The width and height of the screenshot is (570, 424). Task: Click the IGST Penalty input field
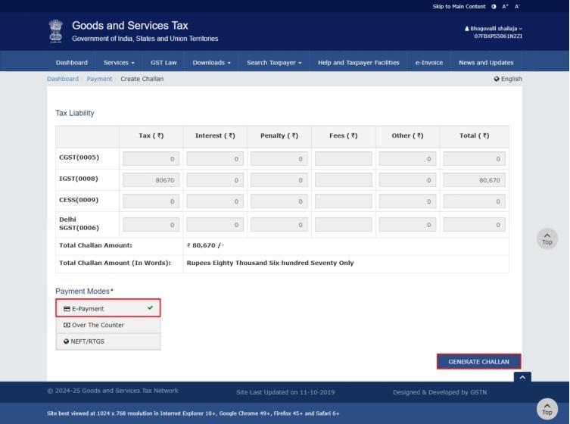(279, 180)
